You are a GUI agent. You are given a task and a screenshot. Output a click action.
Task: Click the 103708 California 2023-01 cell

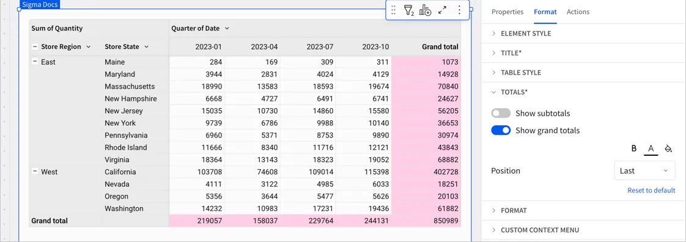coord(197,172)
